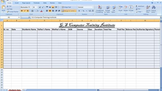
Task: Select the Students Data sheet tab
Action: (x=15, y=90)
